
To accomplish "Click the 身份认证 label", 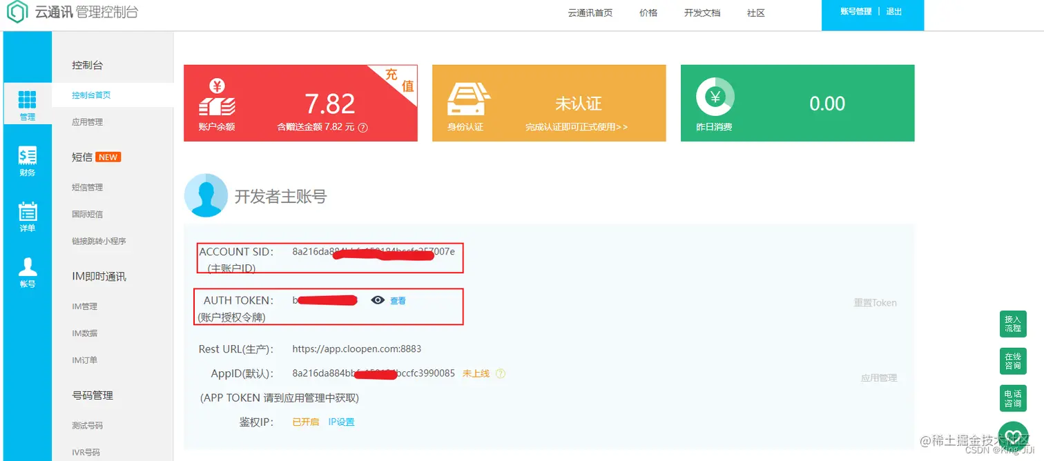I will pos(465,127).
